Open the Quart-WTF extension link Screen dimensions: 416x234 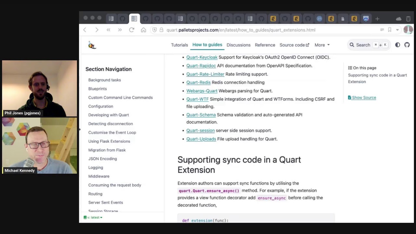pos(197,99)
